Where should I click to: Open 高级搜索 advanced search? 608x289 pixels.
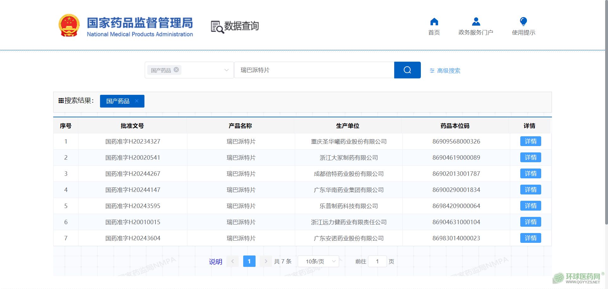tap(445, 71)
